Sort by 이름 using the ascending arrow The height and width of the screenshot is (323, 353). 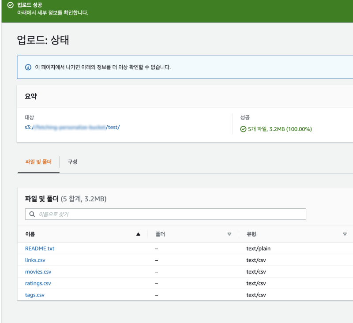click(139, 234)
